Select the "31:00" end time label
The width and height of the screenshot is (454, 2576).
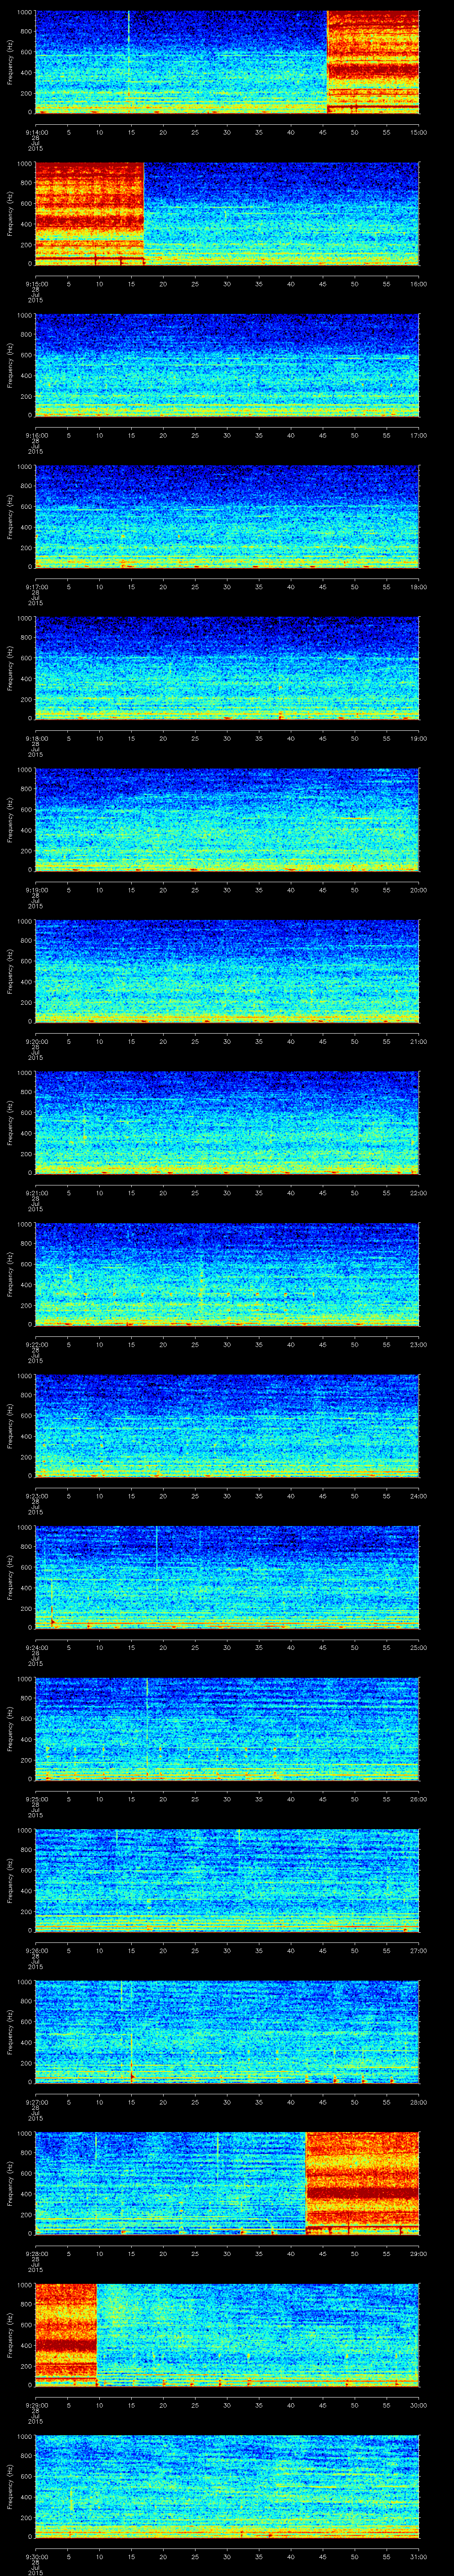click(419, 2556)
